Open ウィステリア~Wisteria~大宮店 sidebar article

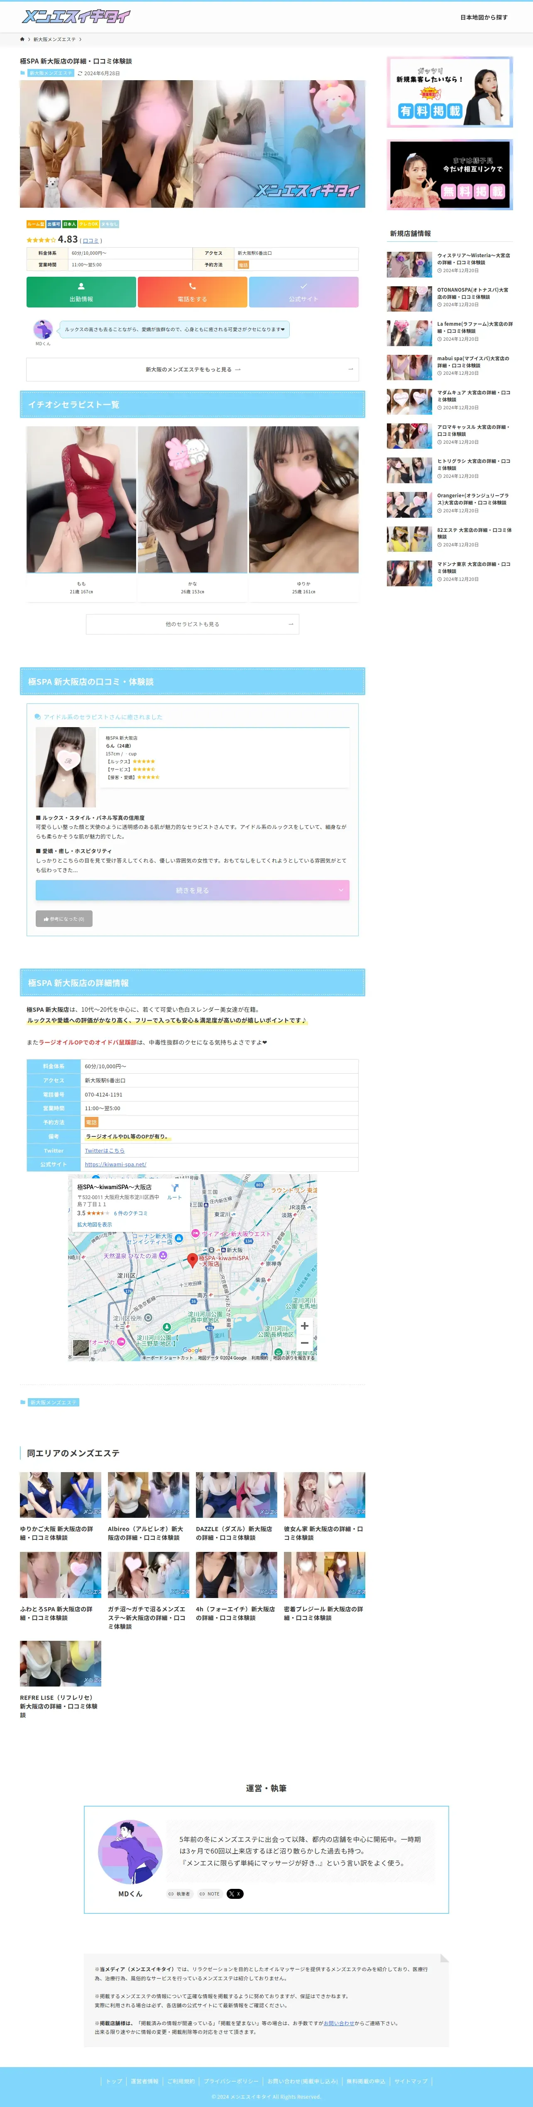click(450, 264)
